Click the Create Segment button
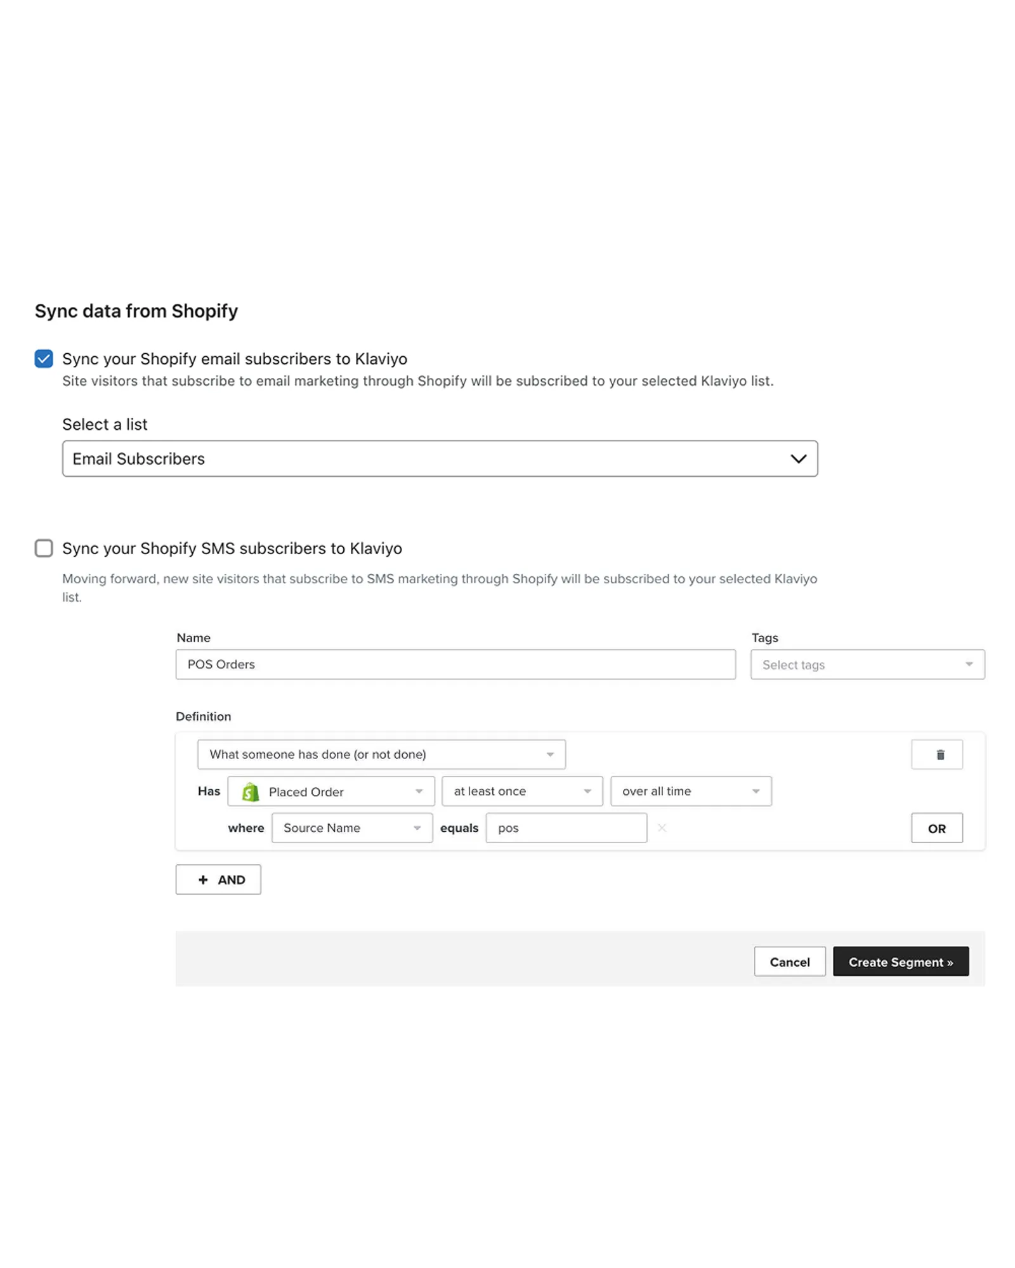1015x1268 pixels. pos(900,962)
